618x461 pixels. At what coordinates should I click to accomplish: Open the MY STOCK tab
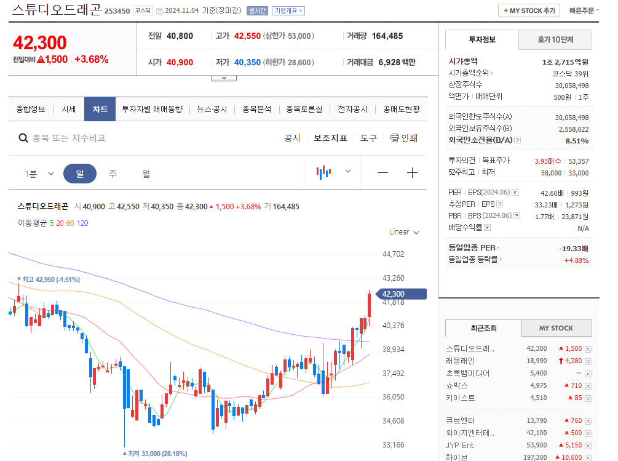click(556, 328)
